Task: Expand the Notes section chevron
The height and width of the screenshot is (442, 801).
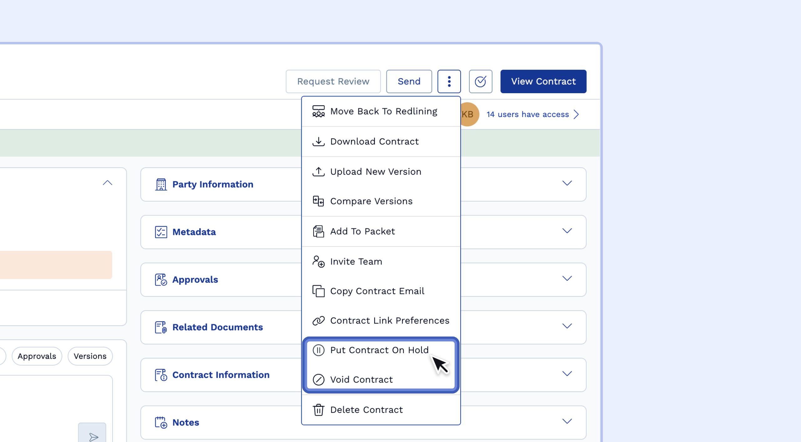Action: (x=567, y=421)
